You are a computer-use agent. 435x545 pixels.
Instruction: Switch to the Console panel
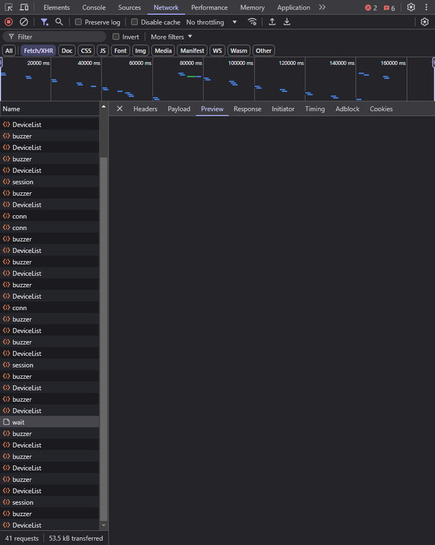94,7
